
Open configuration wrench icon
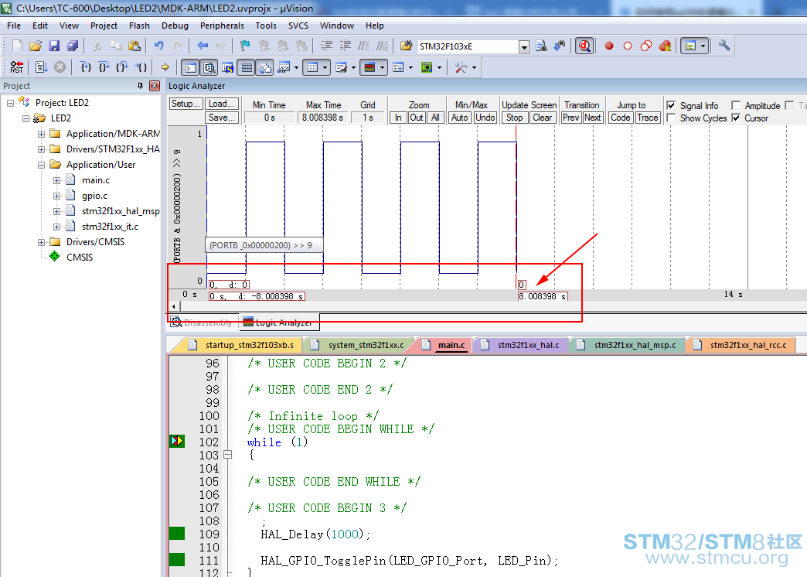[x=724, y=46]
